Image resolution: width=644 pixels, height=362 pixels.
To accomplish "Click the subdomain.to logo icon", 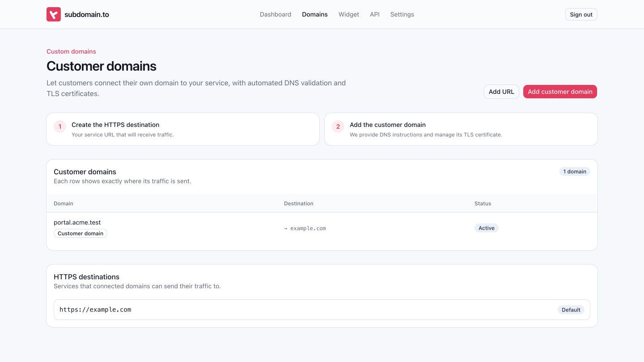I will pos(54,14).
